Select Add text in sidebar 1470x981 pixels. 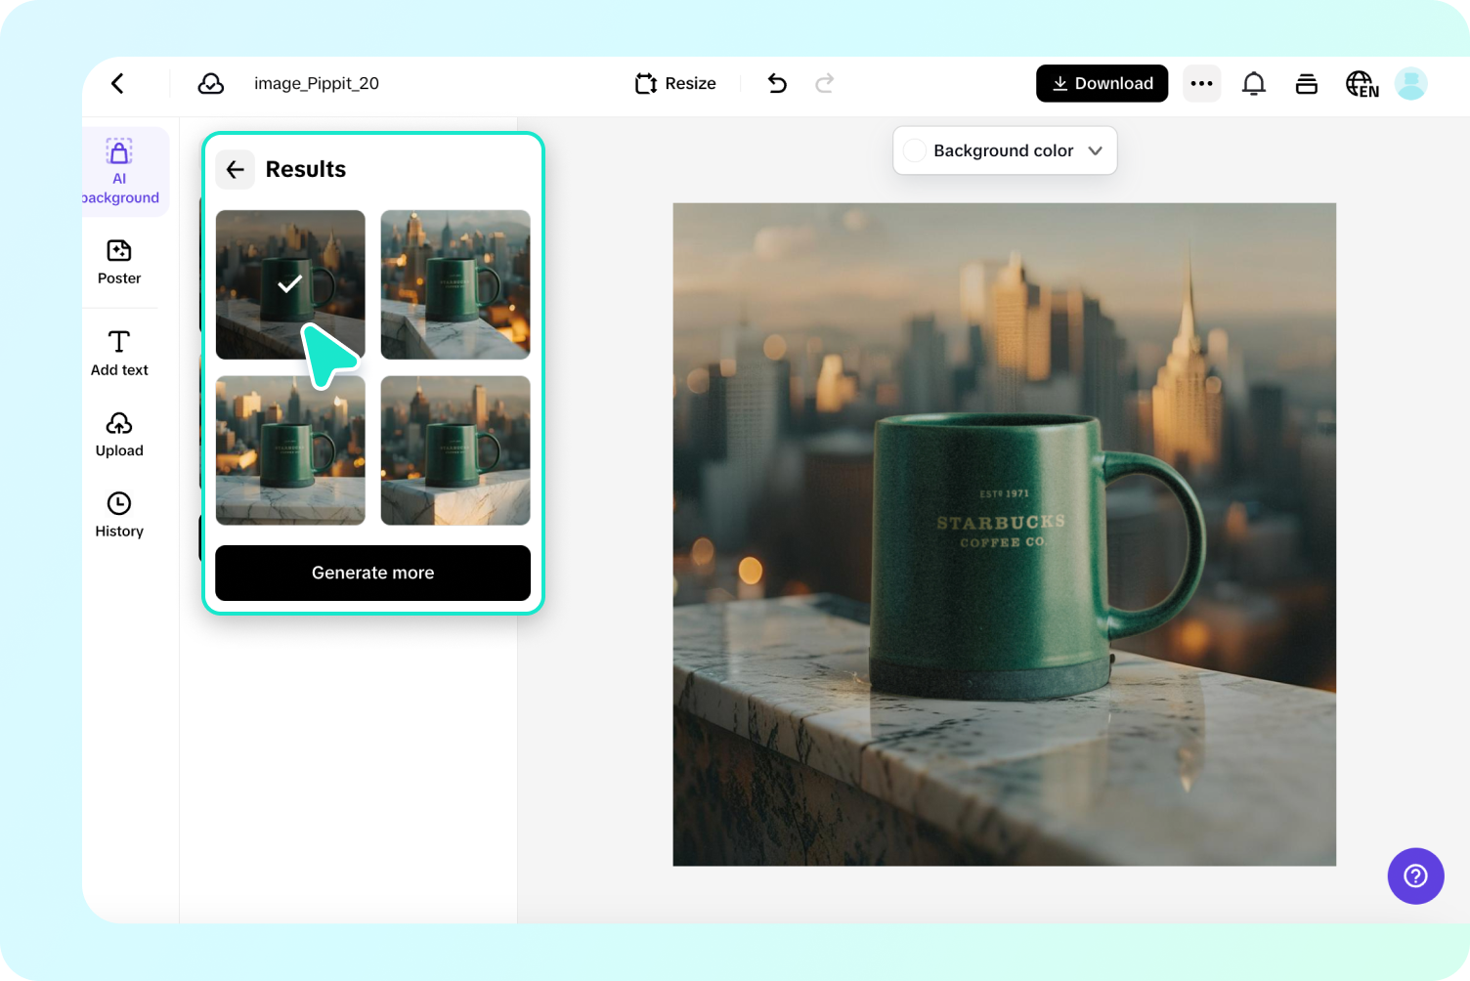pos(119,353)
